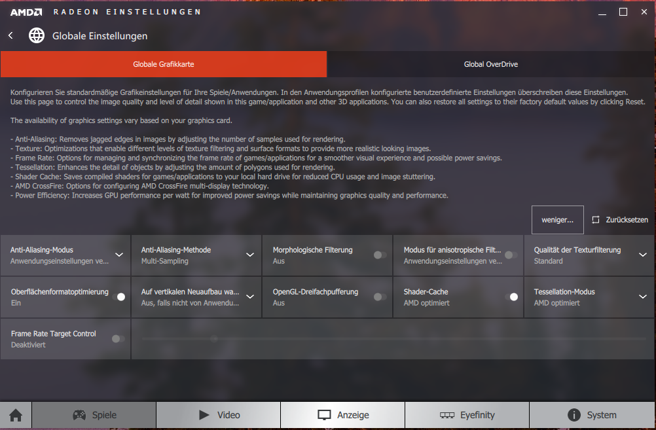Image resolution: width=656 pixels, height=430 pixels.
Task: Toggle Morphologische Filterung switch
Action: [380, 255]
